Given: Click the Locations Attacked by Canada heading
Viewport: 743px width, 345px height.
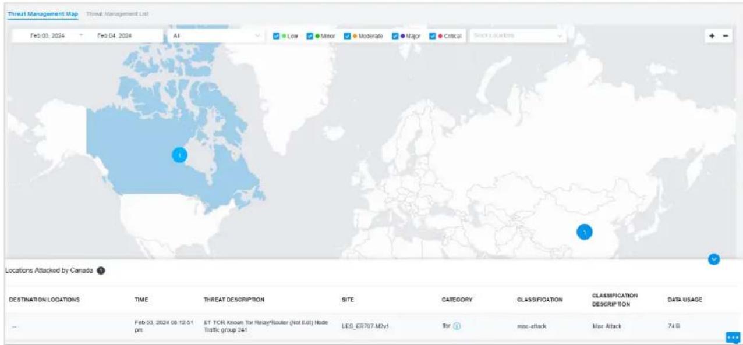Looking at the screenshot, I should tap(49, 271).
